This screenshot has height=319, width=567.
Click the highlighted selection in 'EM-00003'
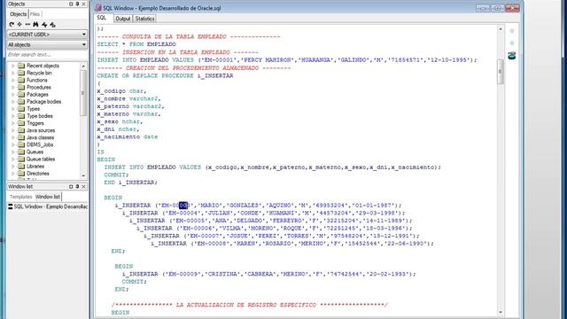pyautogui.click(x=183, y=206)
